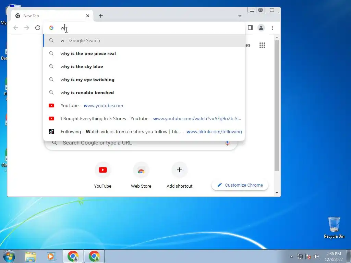
Task: Open 'I Bought Everything In 5 Stores' suggestion
Action: [x=144, y=118]
